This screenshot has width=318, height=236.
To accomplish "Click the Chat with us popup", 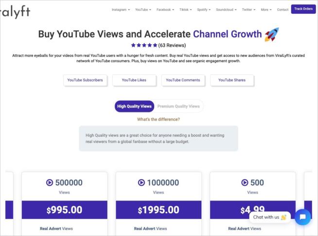I will [x=270, y=217].
